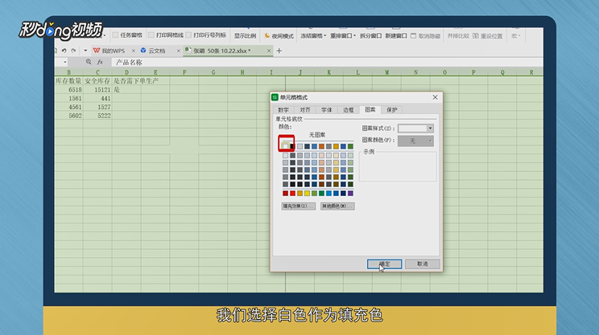Click cell with value 441
The width and height of the screenshot is (599, 335).
coord(97,98)
